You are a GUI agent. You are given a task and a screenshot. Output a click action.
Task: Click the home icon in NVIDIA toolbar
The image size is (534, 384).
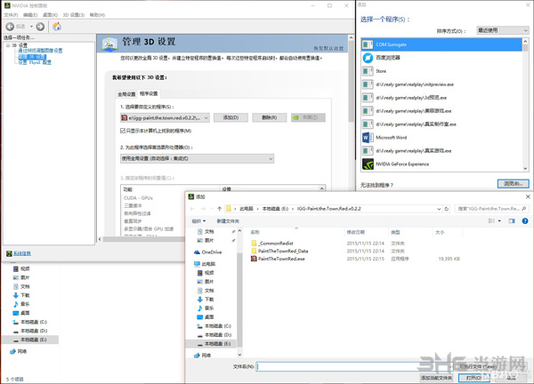click(57, 27)
